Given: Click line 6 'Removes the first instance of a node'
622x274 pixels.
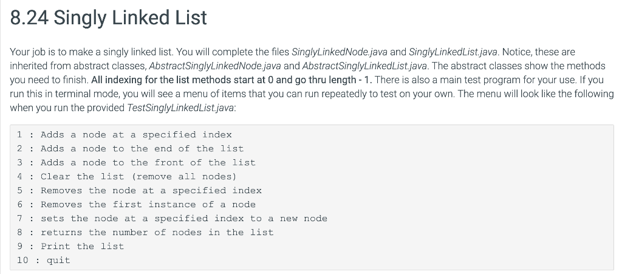Looking at the screenshot, I should click(136, 205).
